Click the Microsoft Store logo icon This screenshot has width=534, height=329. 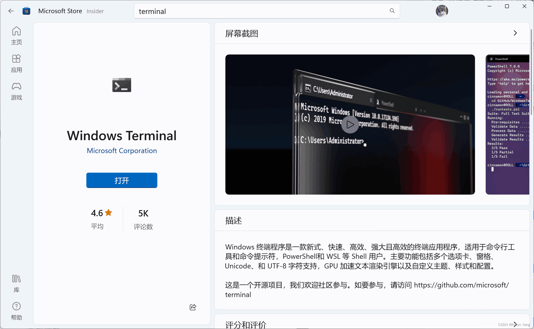[x=26, y=11]
